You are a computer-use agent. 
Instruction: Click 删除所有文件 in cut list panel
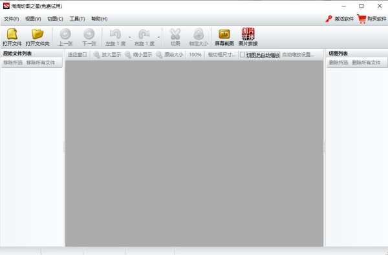tap(366, 63)
